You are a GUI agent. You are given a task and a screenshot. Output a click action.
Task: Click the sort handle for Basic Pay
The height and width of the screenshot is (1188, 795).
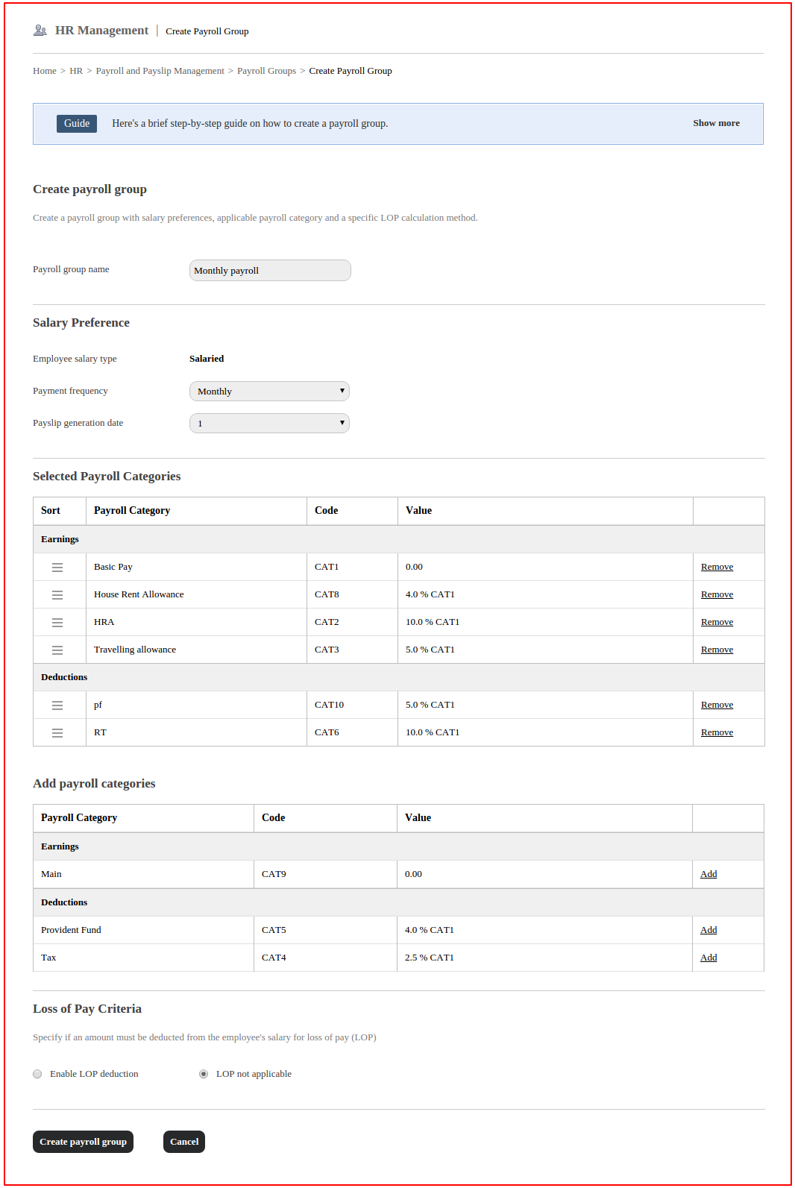[x=57, y=568]
